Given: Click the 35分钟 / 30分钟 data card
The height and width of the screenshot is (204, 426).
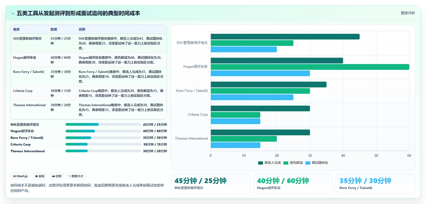Looking at the screenshot, I should click(375, 183).
